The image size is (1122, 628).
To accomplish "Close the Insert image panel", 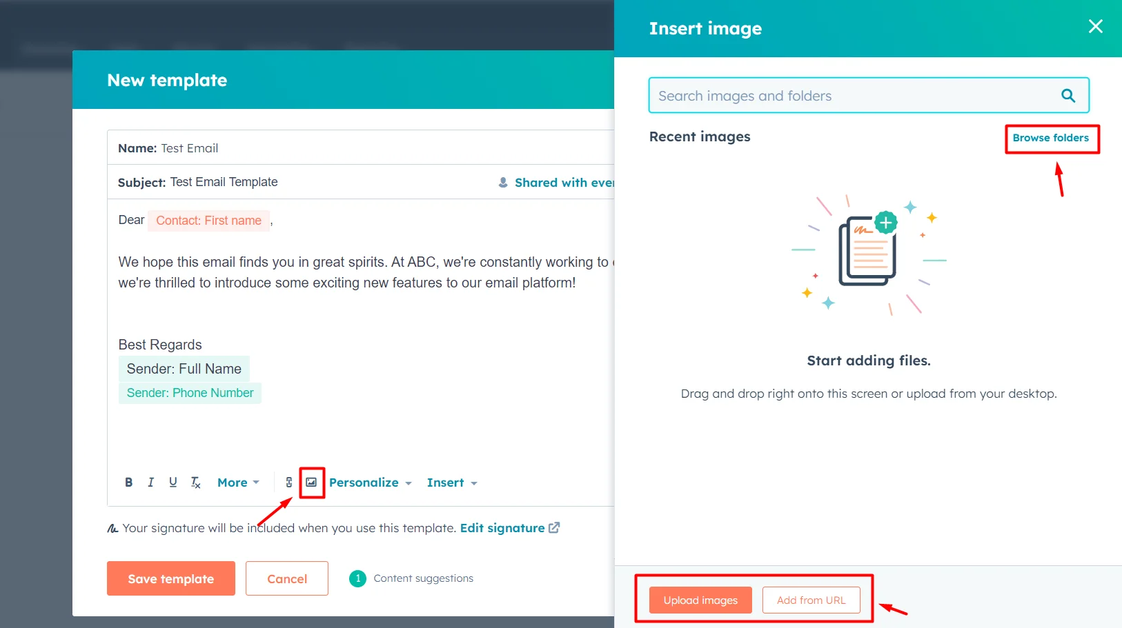I will (1095, 26).
